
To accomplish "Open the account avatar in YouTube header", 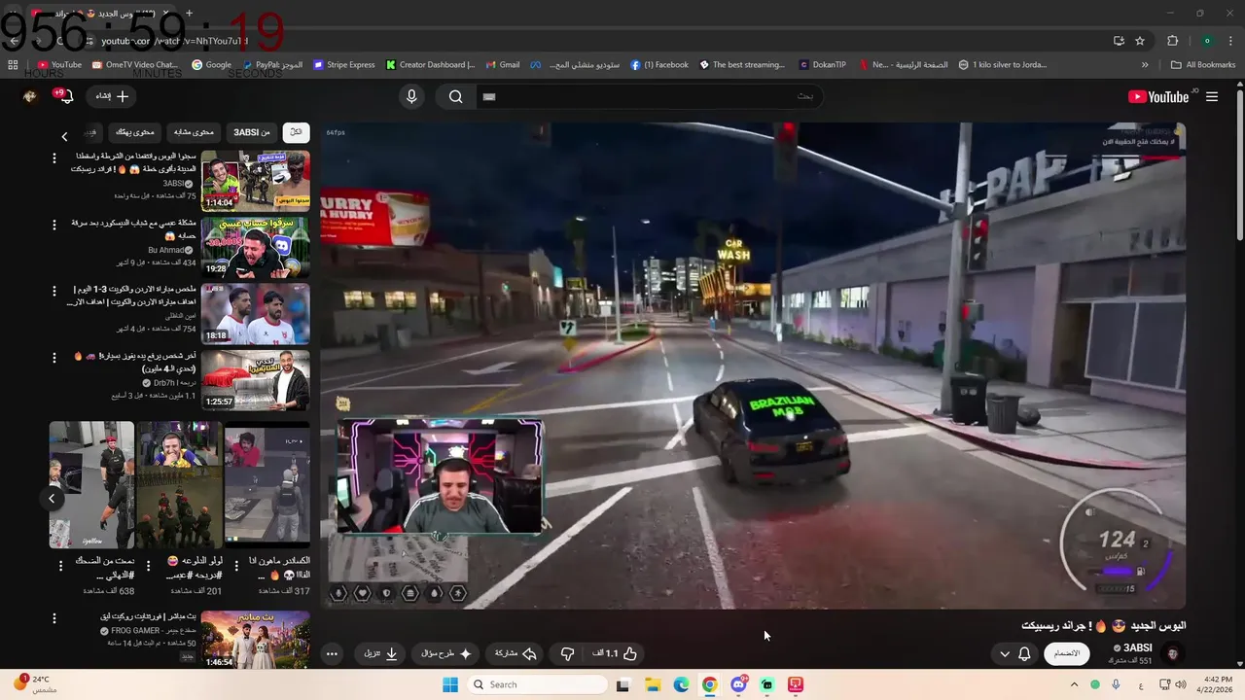I will tap(30, 96).
